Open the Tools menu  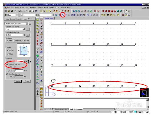pos(57,7)
